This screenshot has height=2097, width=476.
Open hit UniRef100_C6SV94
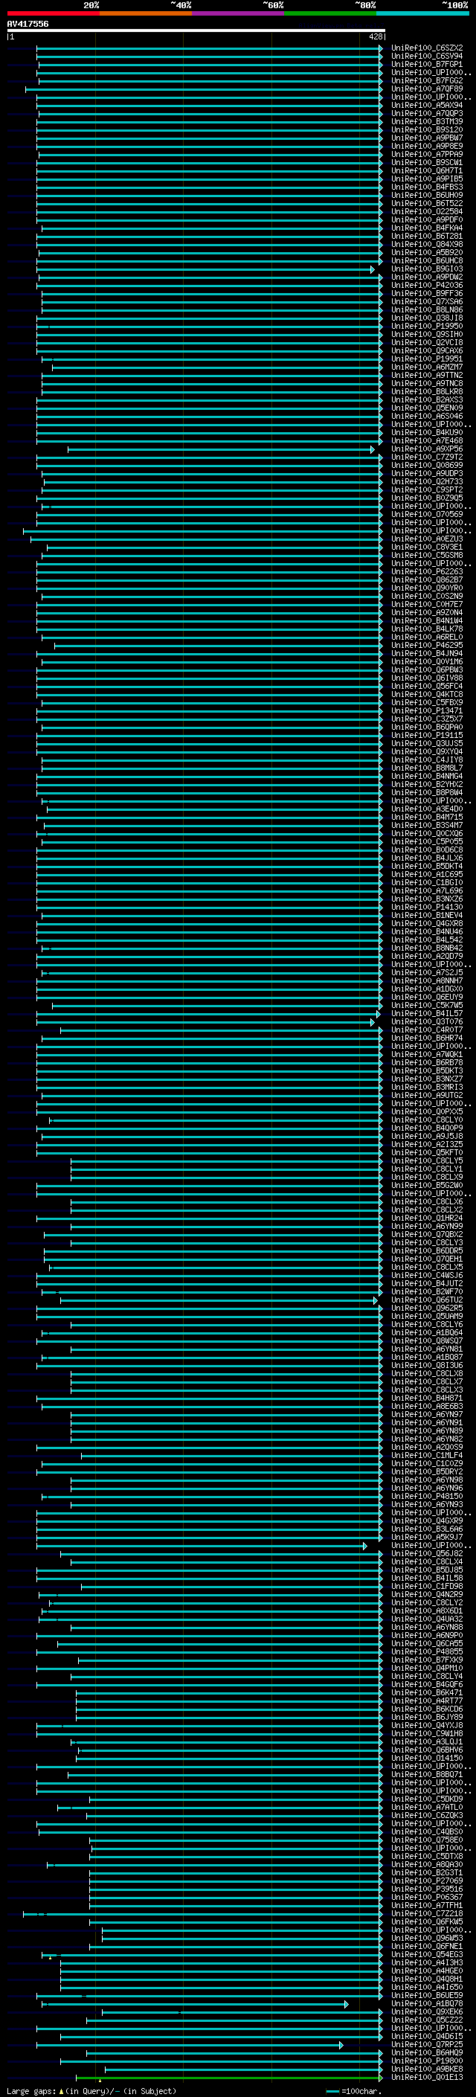[x=427, y=57]
